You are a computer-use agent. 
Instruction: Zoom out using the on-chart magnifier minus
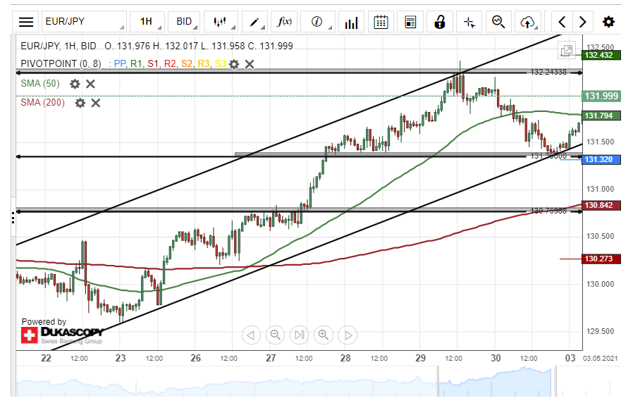click(276, 335)
